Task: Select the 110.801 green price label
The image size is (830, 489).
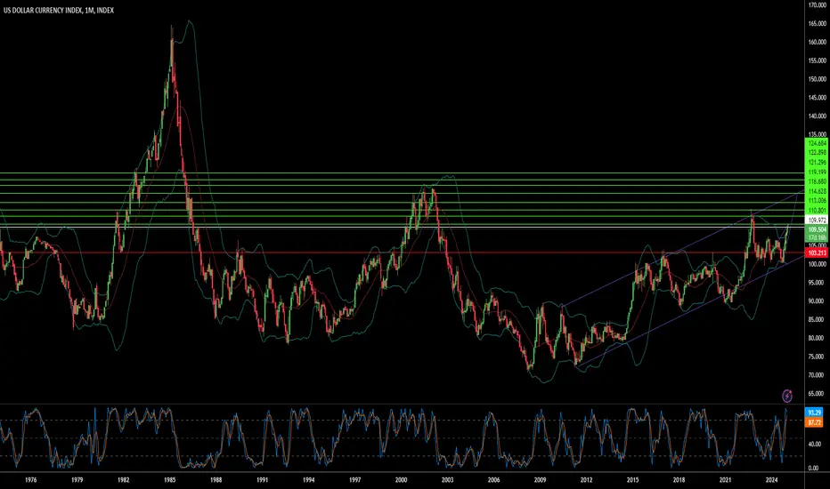Action: point(818,211)
